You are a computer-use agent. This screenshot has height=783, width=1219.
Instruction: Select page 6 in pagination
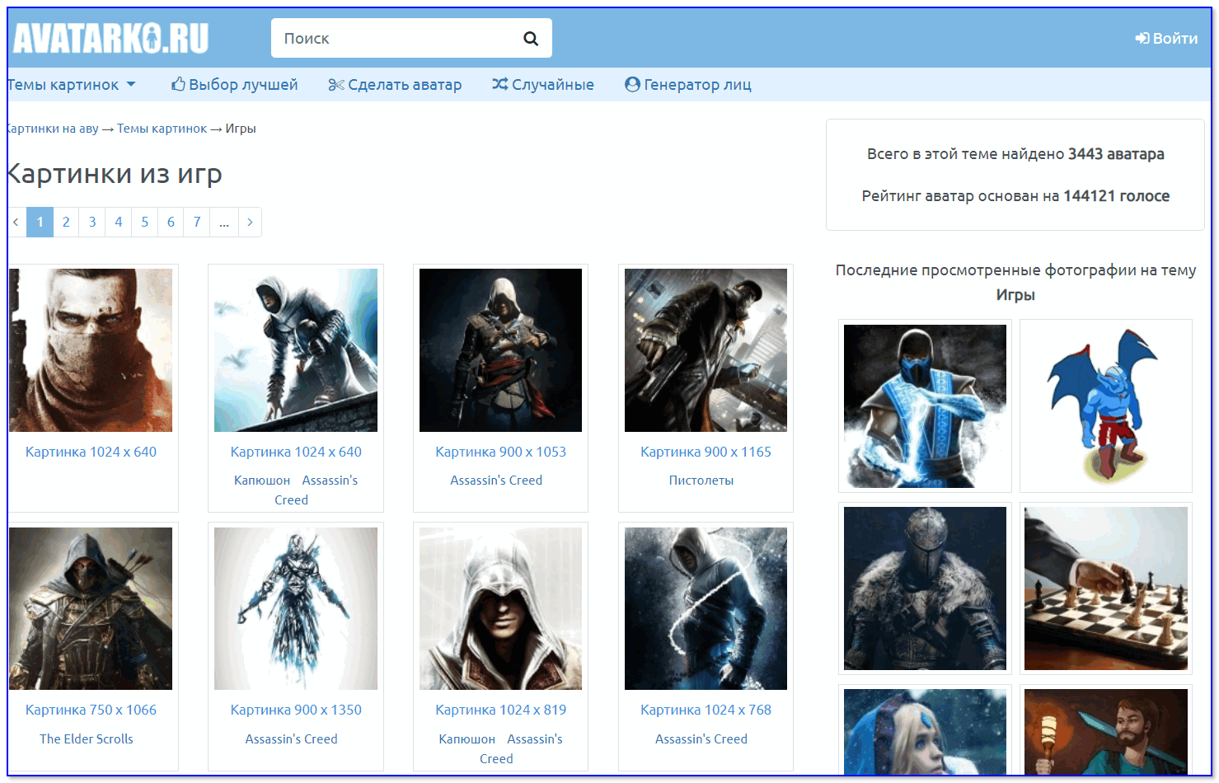pyautogui.click(x=171, y=222)
